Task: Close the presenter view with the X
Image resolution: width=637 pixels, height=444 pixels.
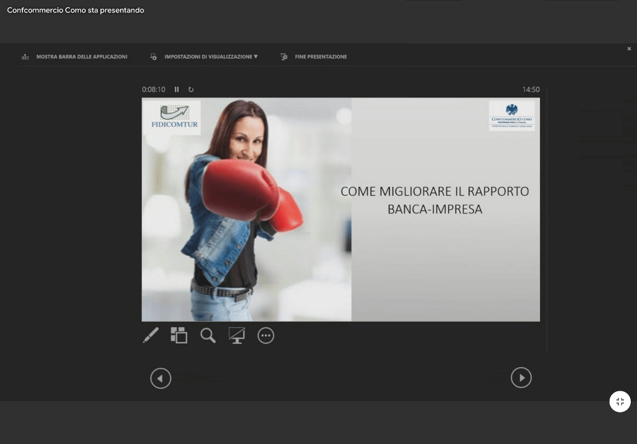Action: (629, 48)
